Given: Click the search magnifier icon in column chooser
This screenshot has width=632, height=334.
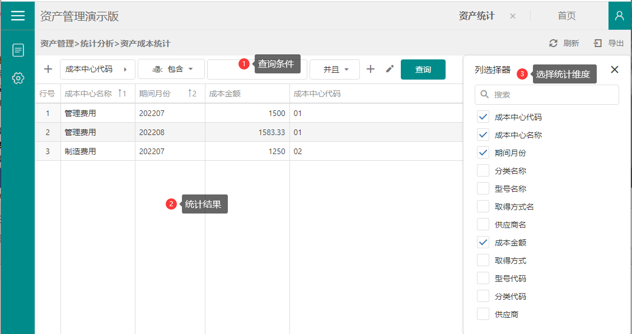Looking at the screenshot, I should pyautogui.click(x=484, y=94).
